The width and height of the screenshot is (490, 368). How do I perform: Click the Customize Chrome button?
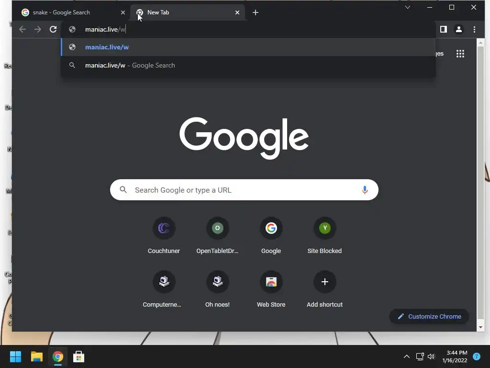tap(429, 316)
